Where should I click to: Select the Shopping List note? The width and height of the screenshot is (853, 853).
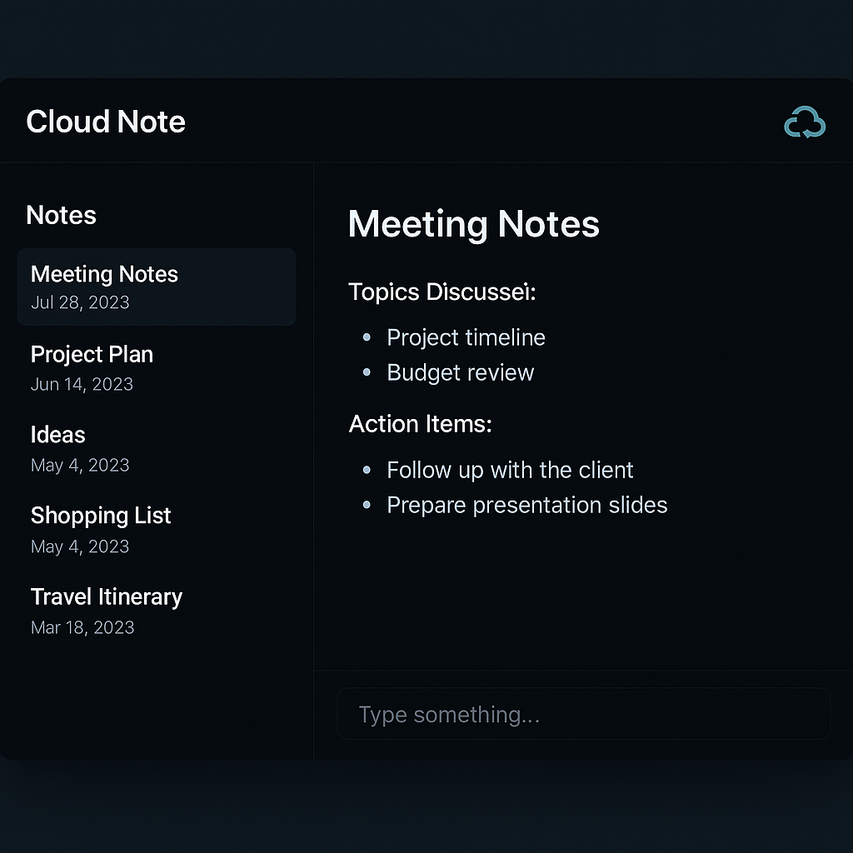pos(100,516)
